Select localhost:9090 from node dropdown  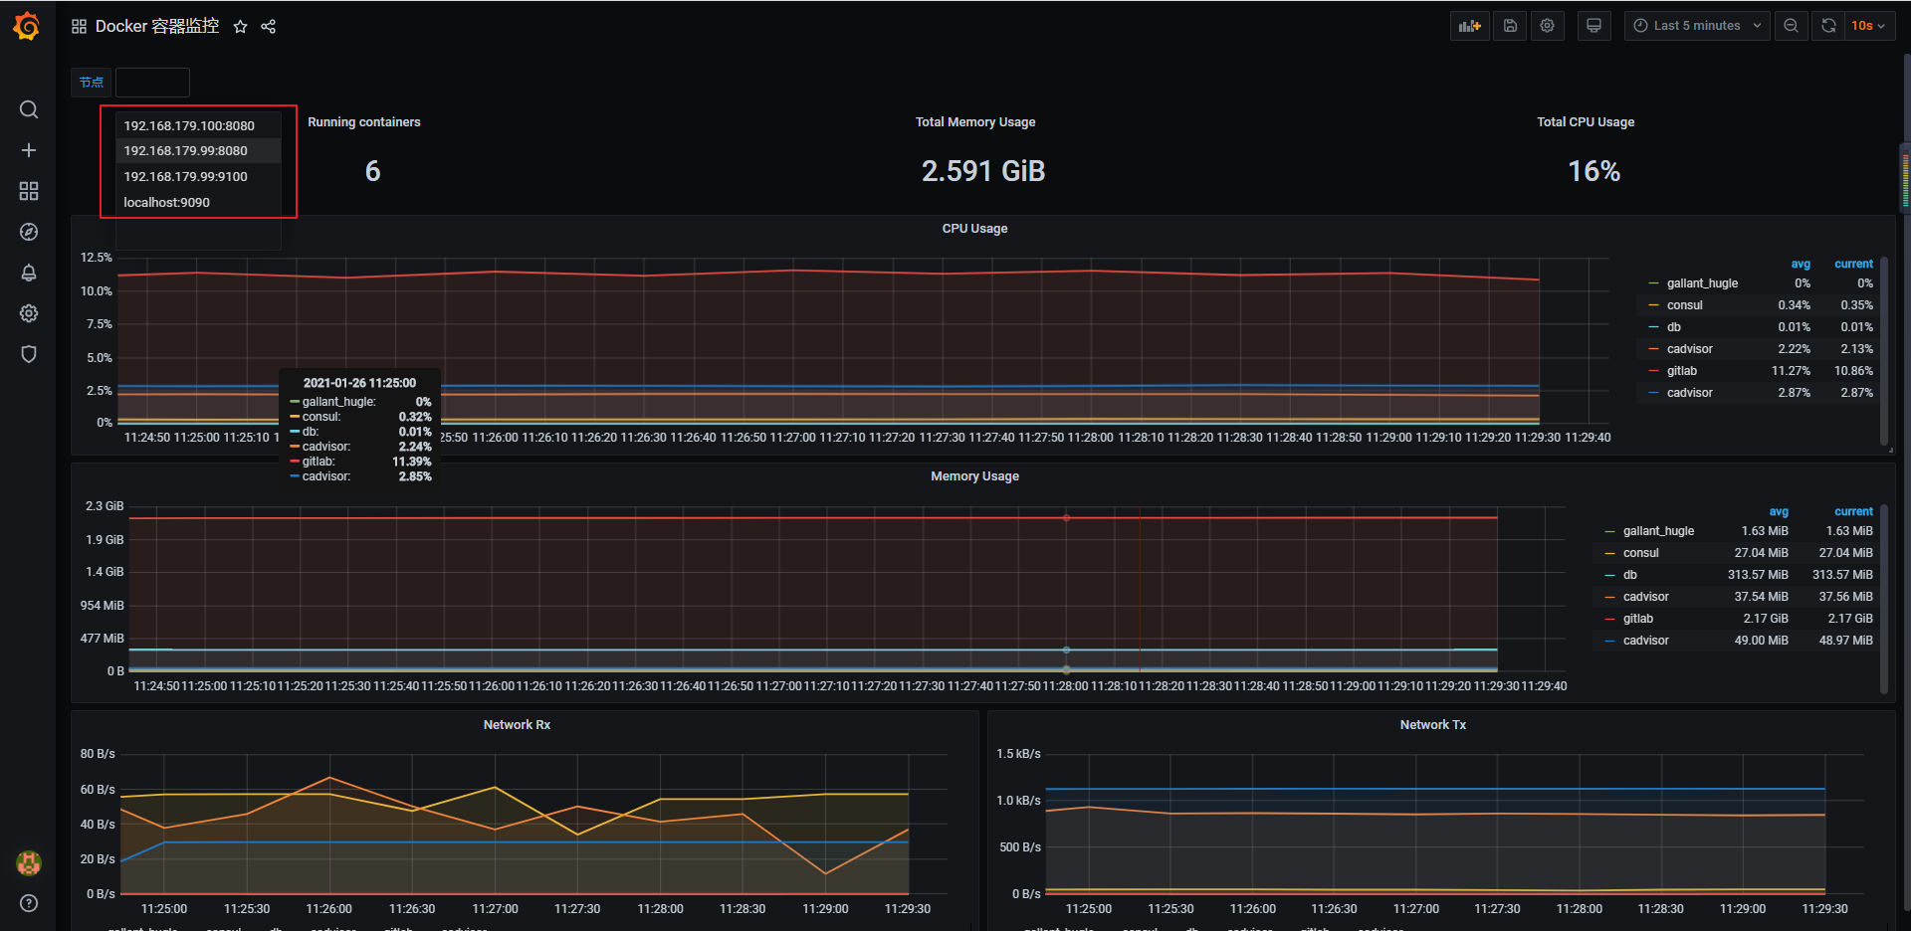point(165,202)
